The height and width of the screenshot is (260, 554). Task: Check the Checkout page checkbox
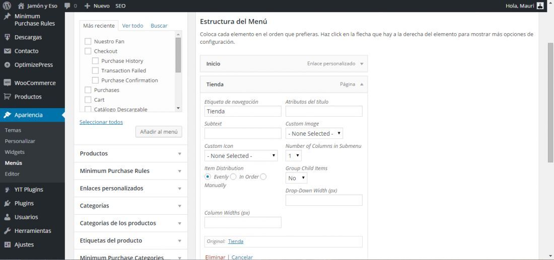(x=88, y=51)
